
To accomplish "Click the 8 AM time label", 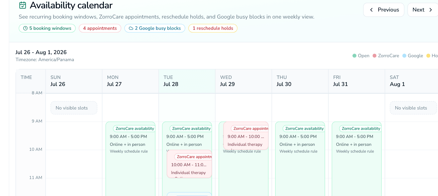I will pyautogui.click(x=37, y=93).
